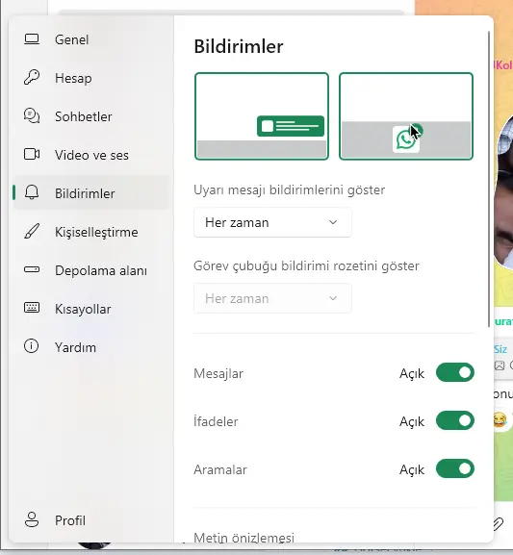Click the keyboard icon for Kısayollar
This screenshot has width=513, height=555.
tap(32, 308)
